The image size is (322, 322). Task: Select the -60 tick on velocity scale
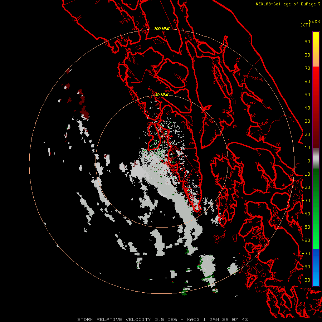coord(306,240)
